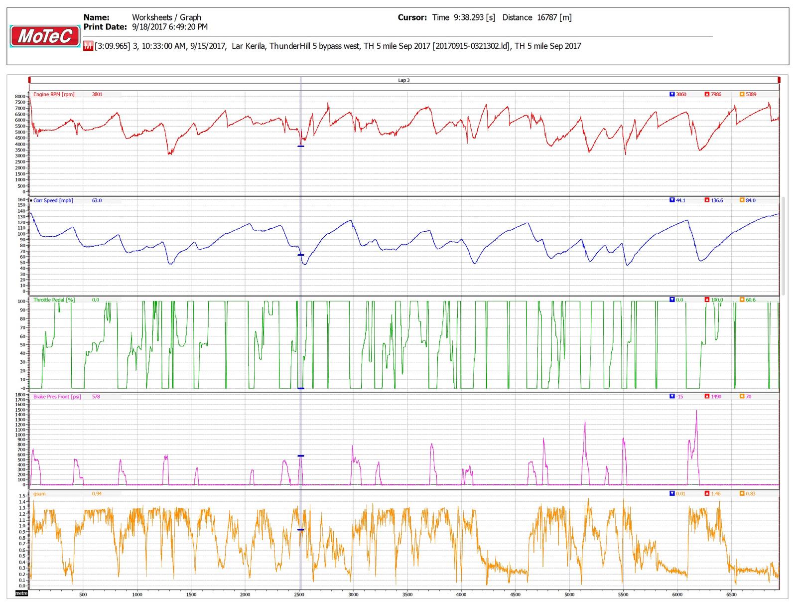This screenshot has height=606, width=797.
Task: Click the gsum cursor value 0.94
Action: 97,494
